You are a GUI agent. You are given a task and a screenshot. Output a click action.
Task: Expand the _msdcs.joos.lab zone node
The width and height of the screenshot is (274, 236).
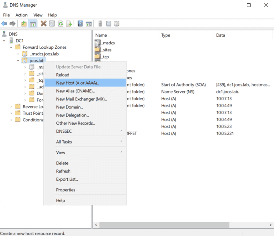point(18,54)
